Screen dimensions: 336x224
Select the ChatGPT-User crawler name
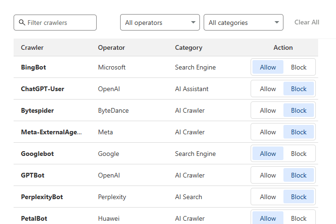(x=42, y=89)
